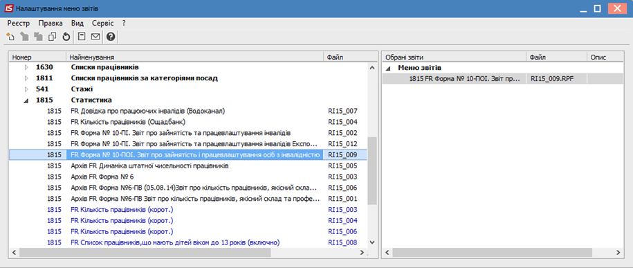The image size is (633, 268).
Task: Click left pane vertical scrollbar up arrow
Action: 372,68
